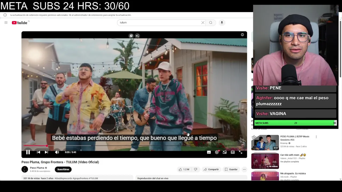This screenshot has height=192, width=342.
Task: Click the #TULUM hashtag
Action: (x=94, y=178)
